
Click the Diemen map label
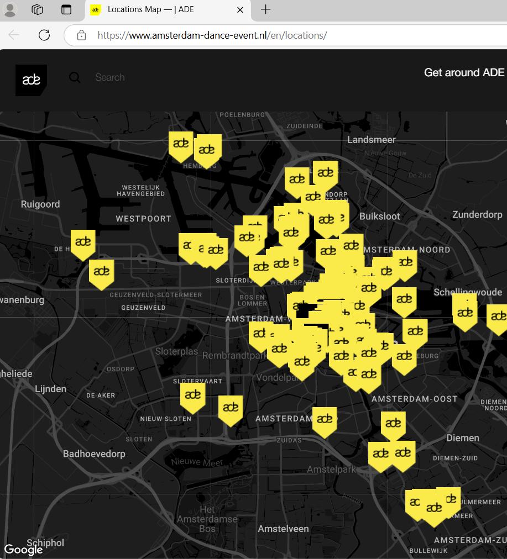[x=463, y=438]
